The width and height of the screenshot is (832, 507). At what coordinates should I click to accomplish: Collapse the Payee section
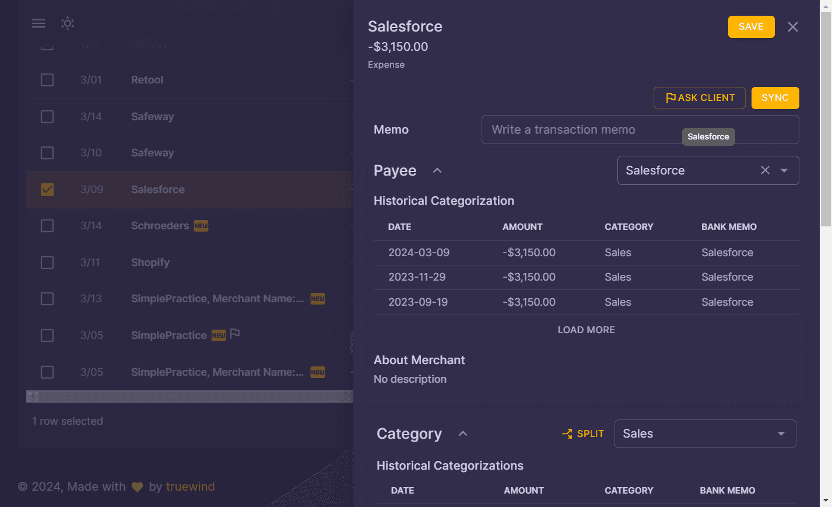(x=437, y=170)
